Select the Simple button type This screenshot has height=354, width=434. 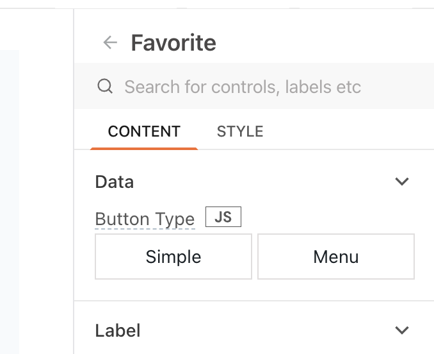point(173,257)
